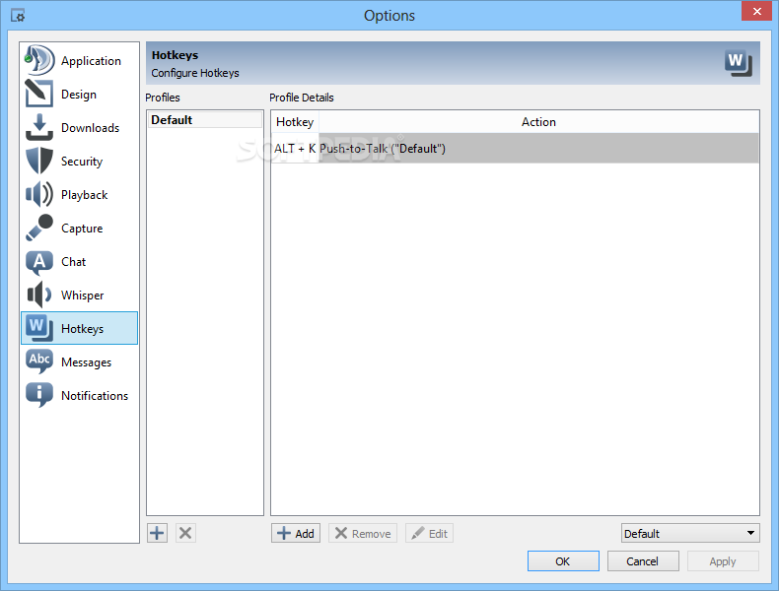The height and width of the screenshot is (591, 779).
Task: Click the Action column header
Action: [538, 122]
